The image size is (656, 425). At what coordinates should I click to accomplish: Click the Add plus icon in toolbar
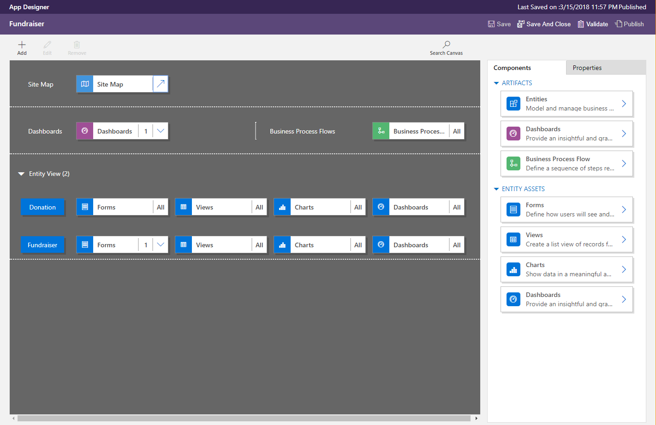pos(22,45)
